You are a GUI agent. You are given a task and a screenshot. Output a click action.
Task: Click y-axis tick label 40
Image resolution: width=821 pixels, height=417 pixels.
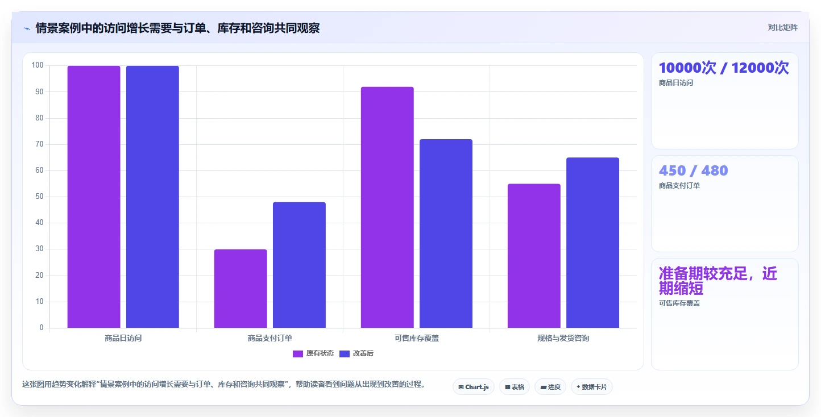pyautogui.click(x=39, y=223)
